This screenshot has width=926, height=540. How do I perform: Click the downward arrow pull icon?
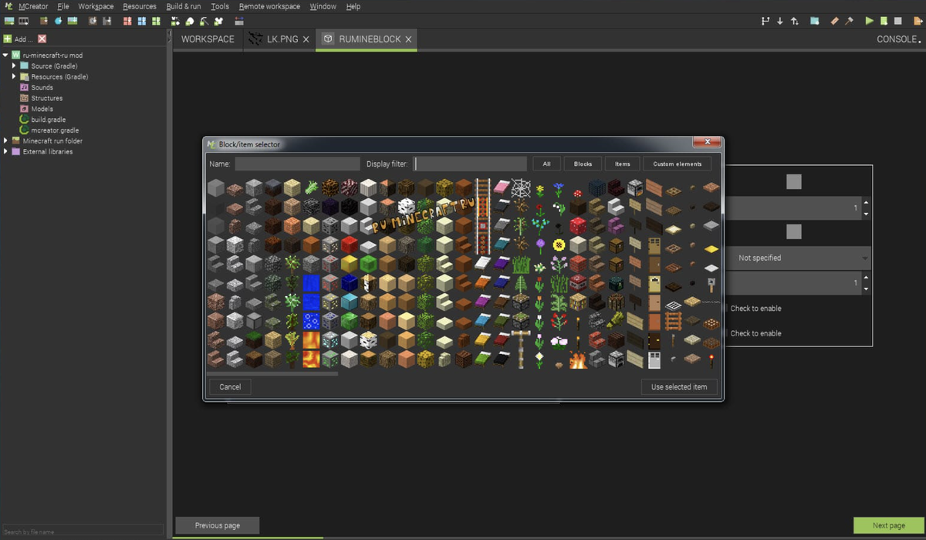[x=780, y=21]
